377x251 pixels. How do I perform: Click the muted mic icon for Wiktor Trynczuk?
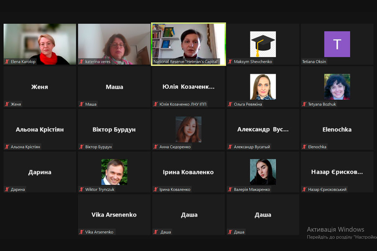pos(82,189)
